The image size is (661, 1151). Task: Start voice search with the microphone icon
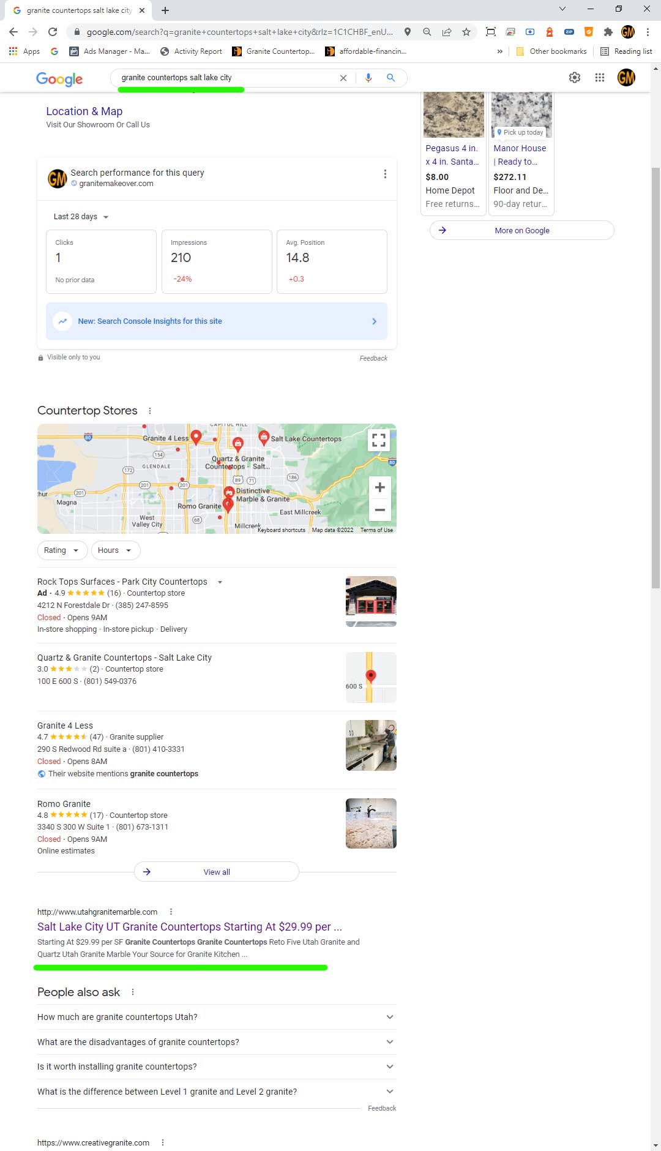tap(368, 78)
